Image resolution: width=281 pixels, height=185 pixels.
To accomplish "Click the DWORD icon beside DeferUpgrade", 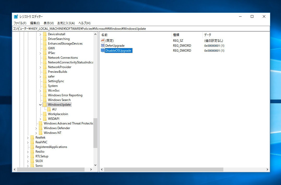I will 103,46.
